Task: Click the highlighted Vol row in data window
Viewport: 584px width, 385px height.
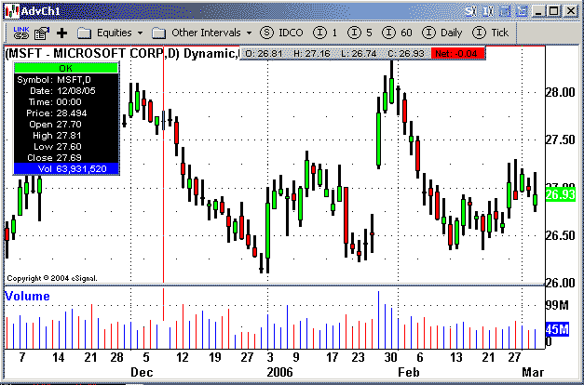Action: 65,168
